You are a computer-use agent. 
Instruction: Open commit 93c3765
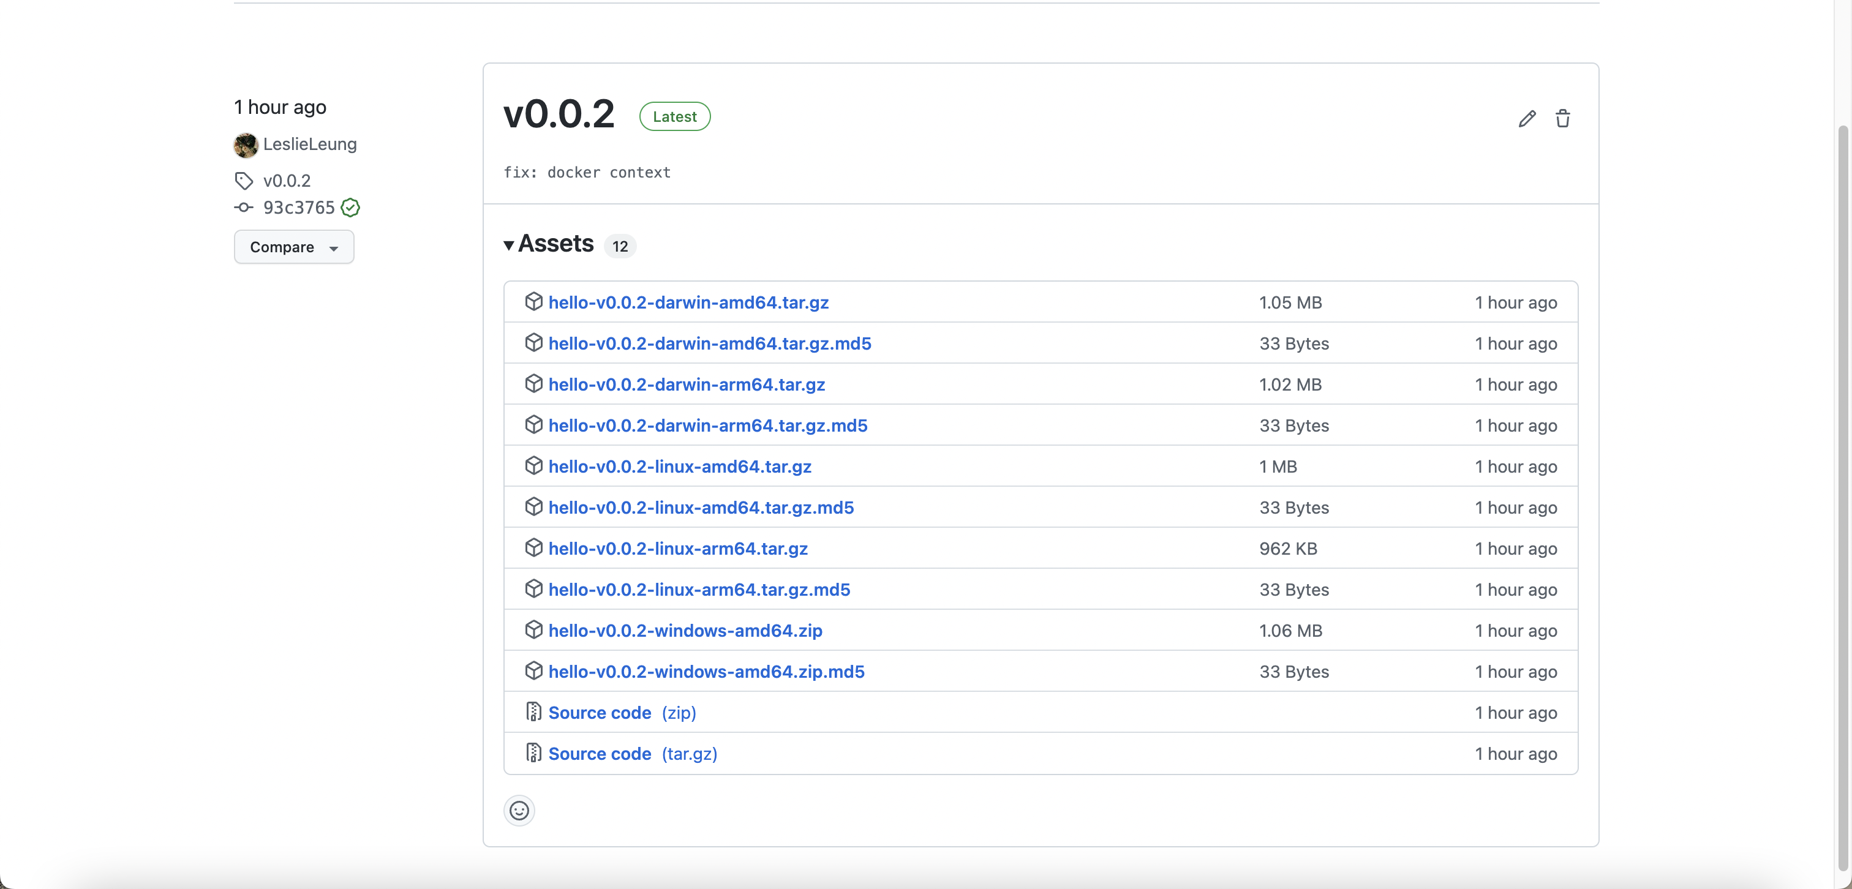(298, 208)
